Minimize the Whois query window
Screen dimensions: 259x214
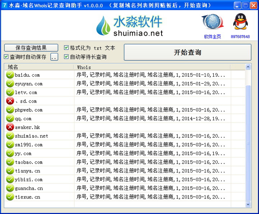[x=237, y=5]
